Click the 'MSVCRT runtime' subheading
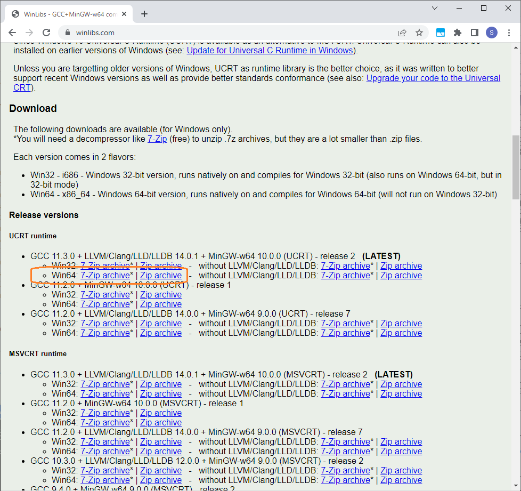 click(x=38, y=353)
